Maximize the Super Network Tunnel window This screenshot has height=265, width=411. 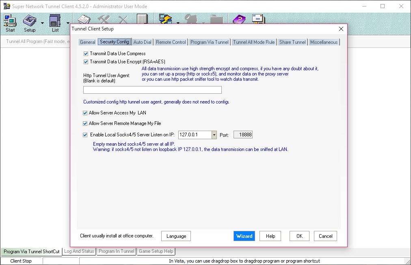[x=383, y=6]
